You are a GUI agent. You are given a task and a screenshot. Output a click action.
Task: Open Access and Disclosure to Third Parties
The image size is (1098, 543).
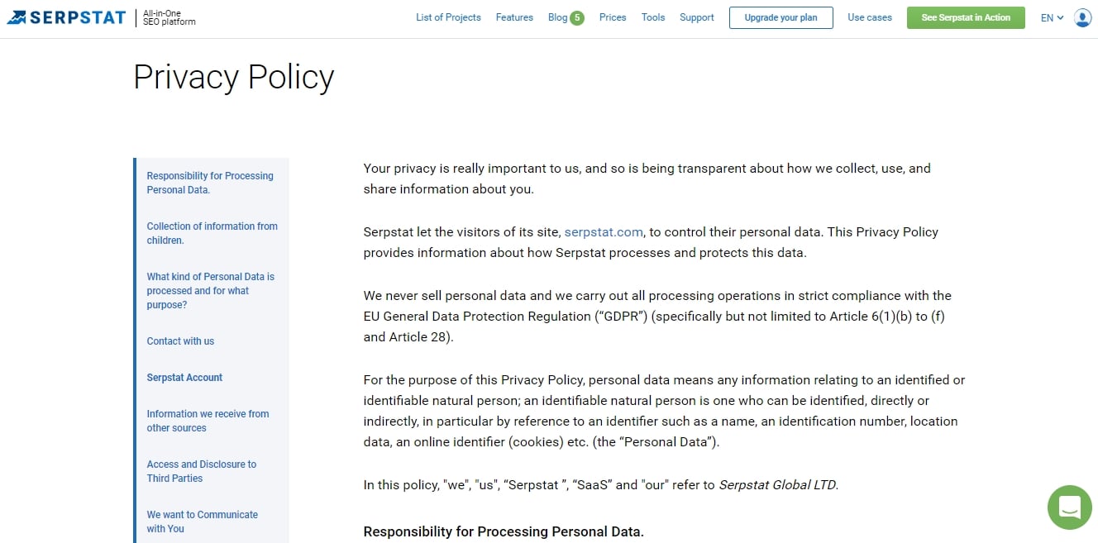click(202, 471)
